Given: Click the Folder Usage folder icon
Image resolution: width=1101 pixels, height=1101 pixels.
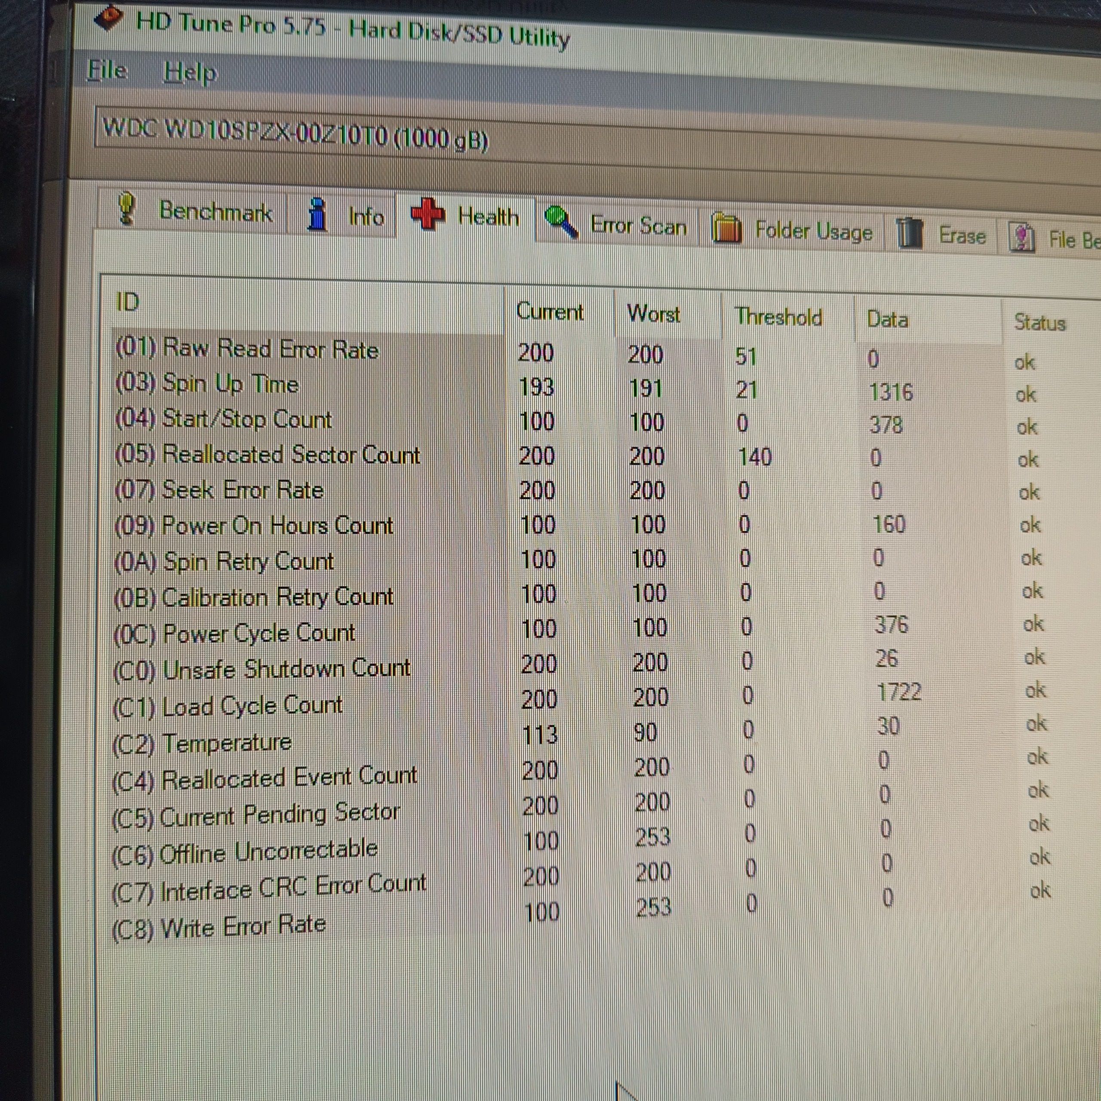Looking at the screenshot, I should [726, 228].
